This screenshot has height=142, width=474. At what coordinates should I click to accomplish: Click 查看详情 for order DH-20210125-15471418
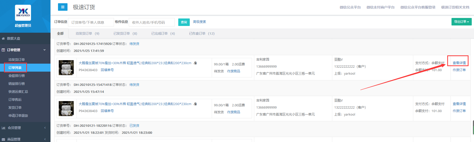point(459,104)
